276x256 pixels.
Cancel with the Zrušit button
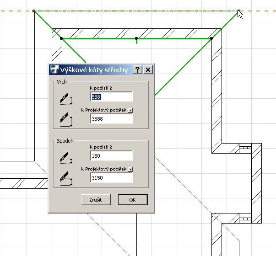[96, 200]
